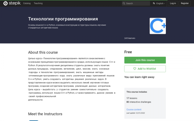Click the heart icon in Wishlist button
This screenshot has width=194, height=121.
click(135, 69)
